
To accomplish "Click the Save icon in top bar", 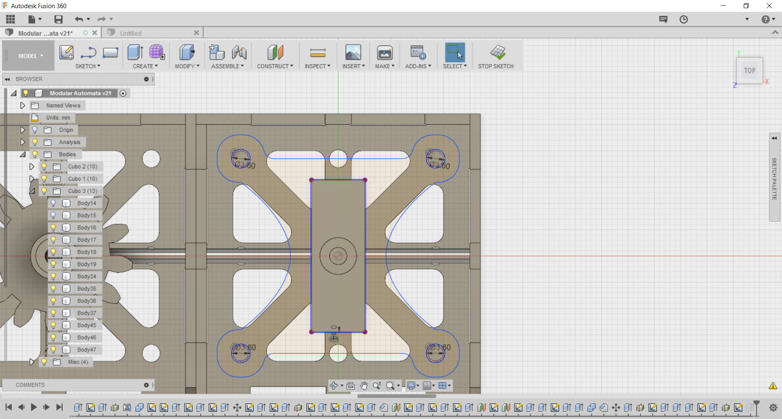I will (59, 19).
